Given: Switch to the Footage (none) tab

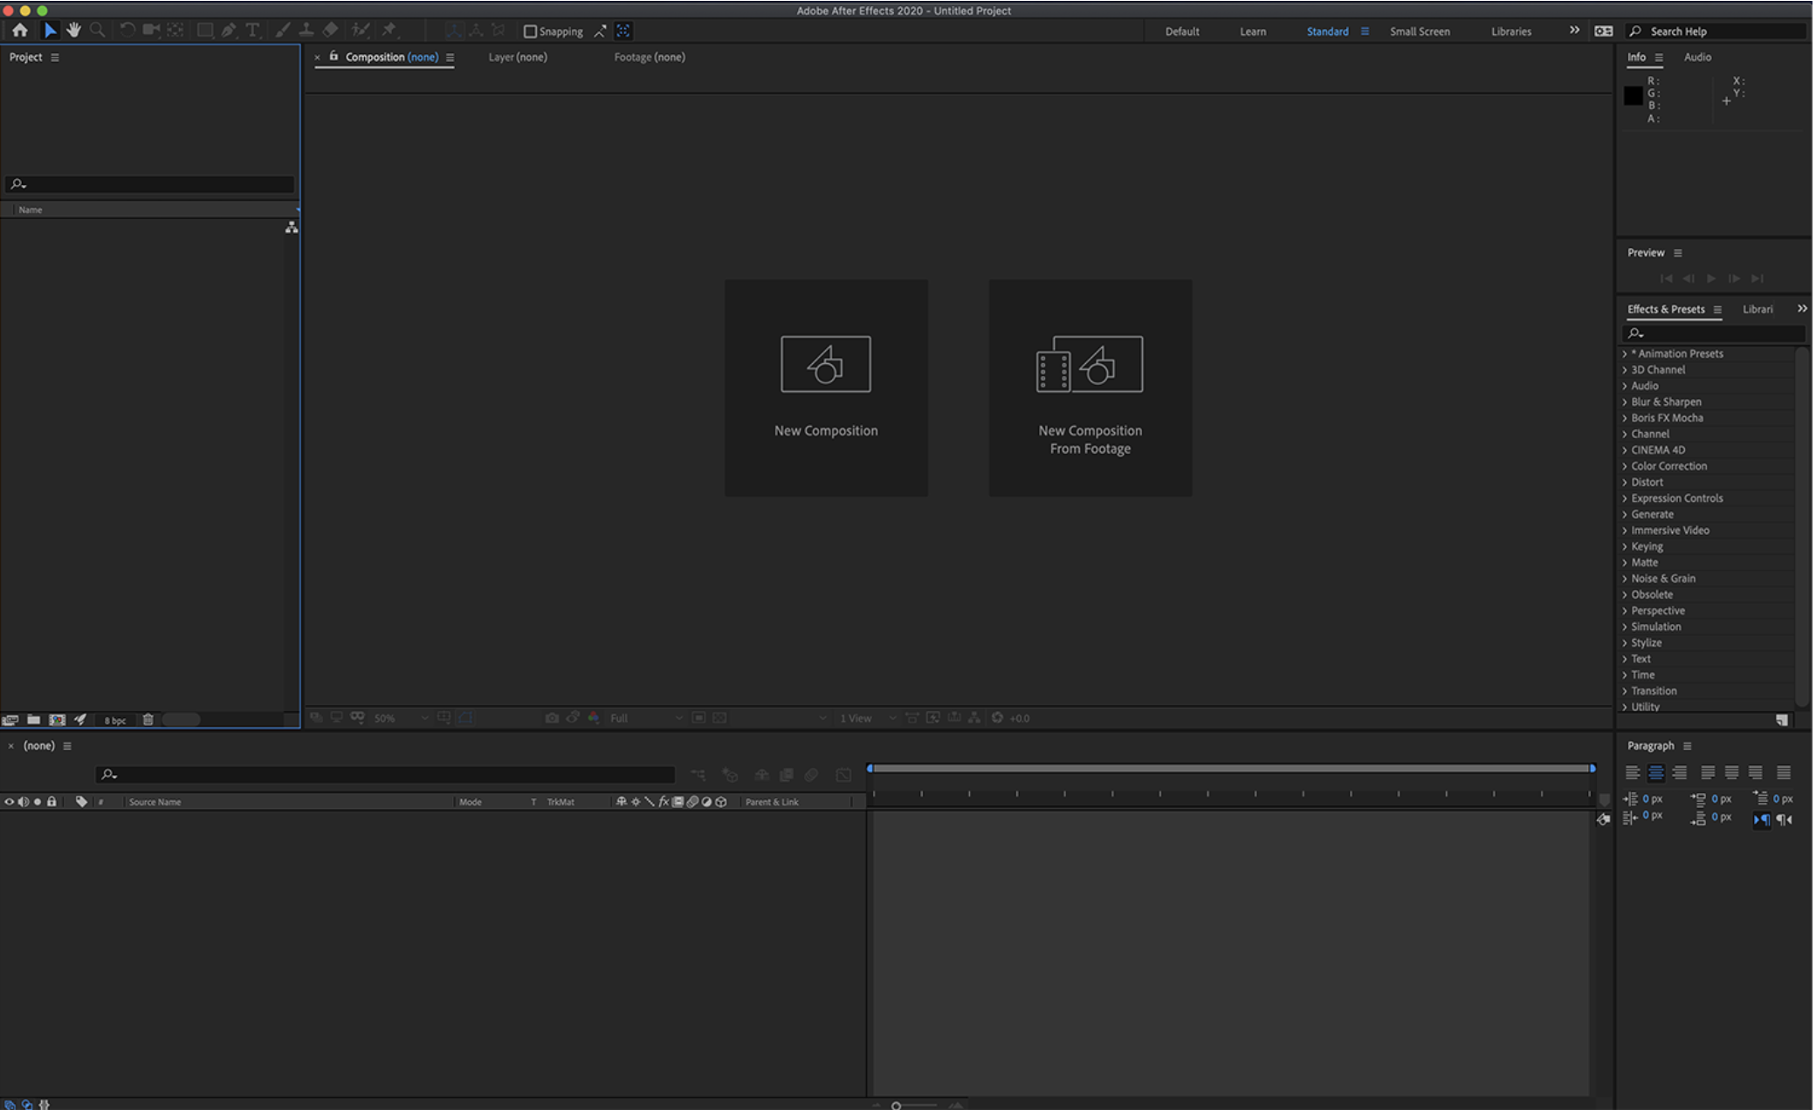Looking at the screenshot, I should 650,58.
